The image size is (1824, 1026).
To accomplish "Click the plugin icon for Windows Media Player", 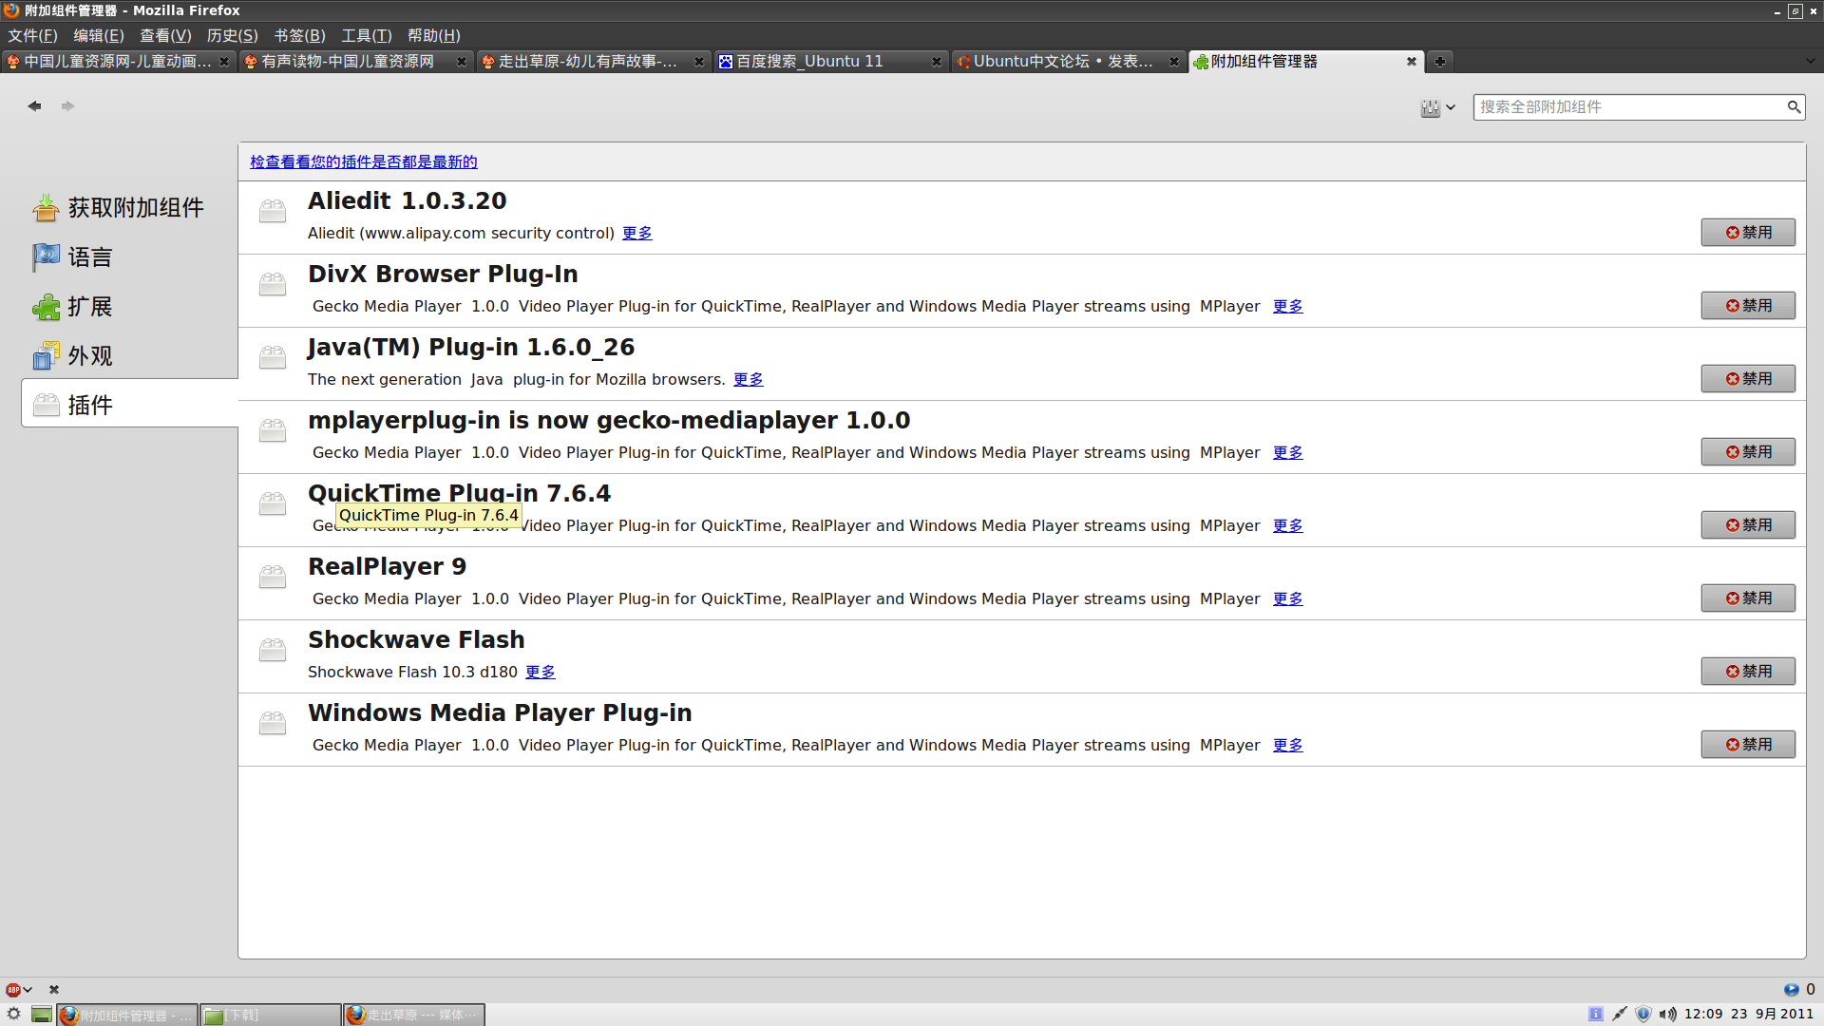I will pos(273,723).
